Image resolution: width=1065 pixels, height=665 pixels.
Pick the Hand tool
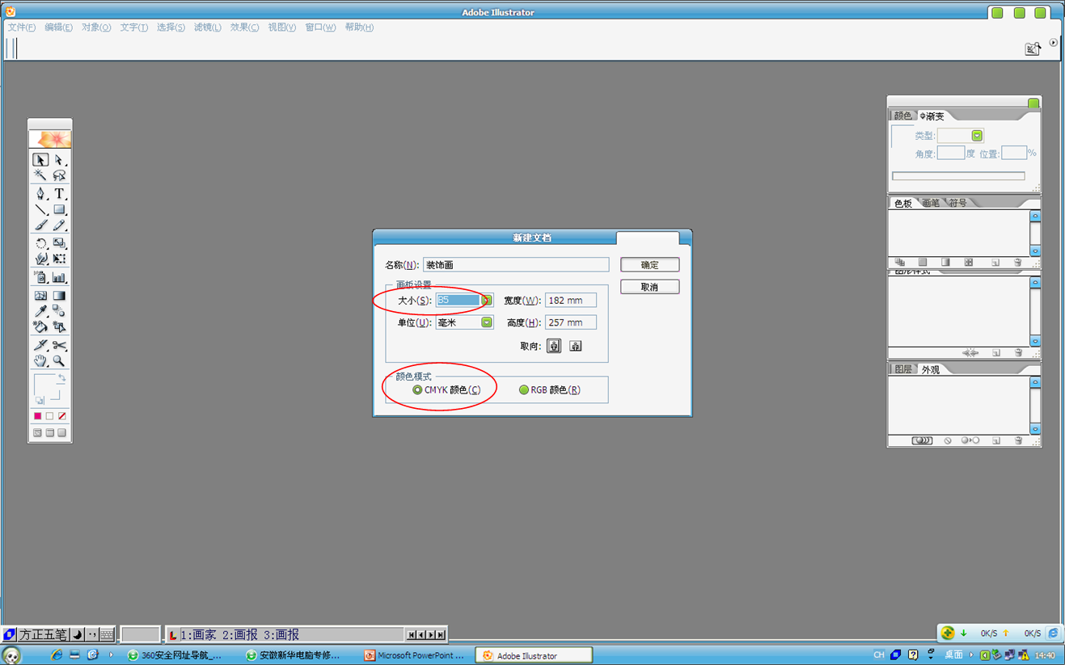[40, 361]
